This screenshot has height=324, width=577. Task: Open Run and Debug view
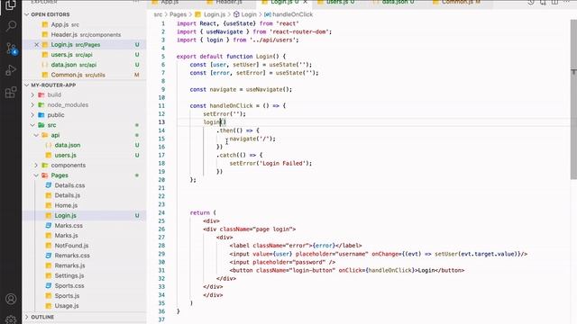11,70
